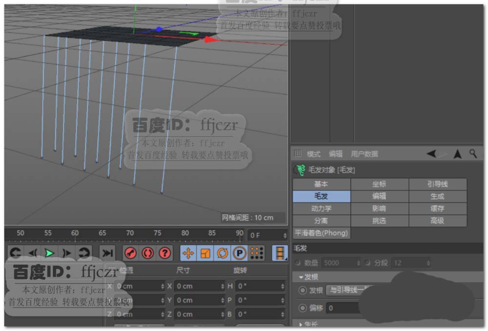
Task: Click the attribute manager back arrow
Action: pos(431,154)
